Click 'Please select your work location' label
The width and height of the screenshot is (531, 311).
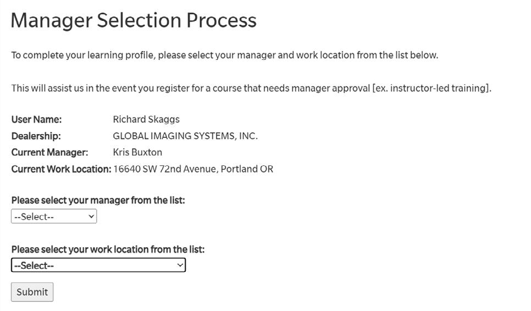(108, 249)
